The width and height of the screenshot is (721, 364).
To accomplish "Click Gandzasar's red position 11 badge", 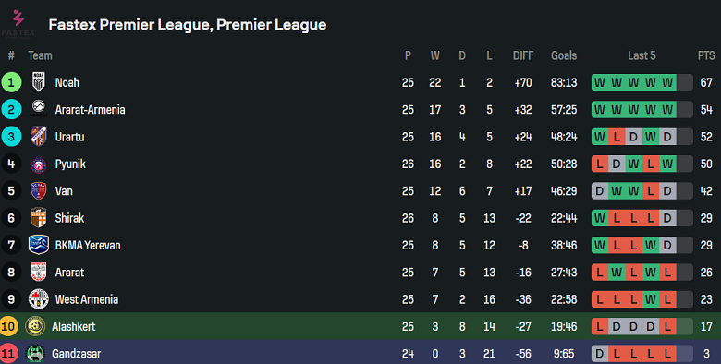I will pos(8,354).
